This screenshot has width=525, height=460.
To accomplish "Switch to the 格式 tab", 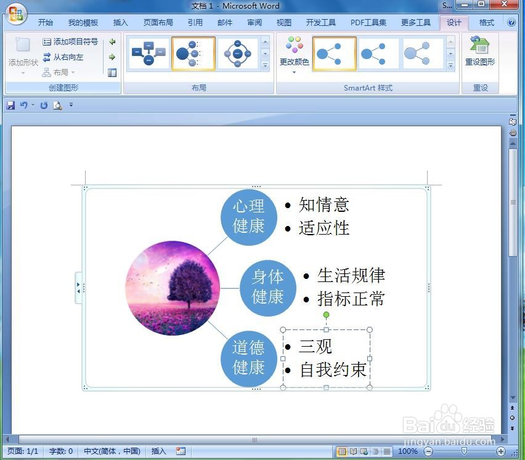I will 487,22.
